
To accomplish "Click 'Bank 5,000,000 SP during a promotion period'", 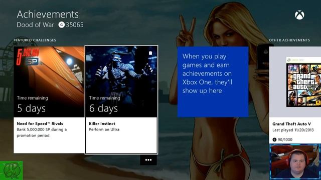I will click(42, 132).
